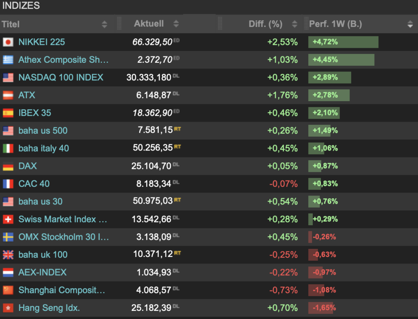Click the Greek flag icon beside Athex Composite
Viewport: 418px width, 319px height.
click(8, 60)
